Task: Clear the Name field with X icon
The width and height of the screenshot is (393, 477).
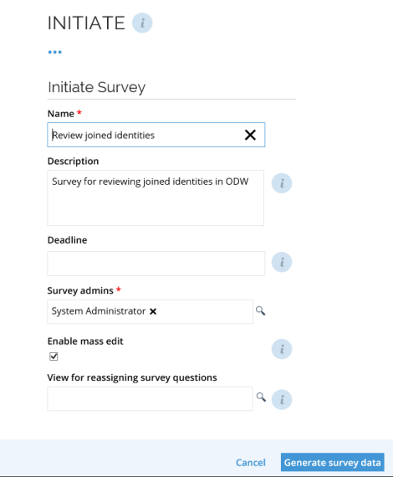Action: coord(250,135)
